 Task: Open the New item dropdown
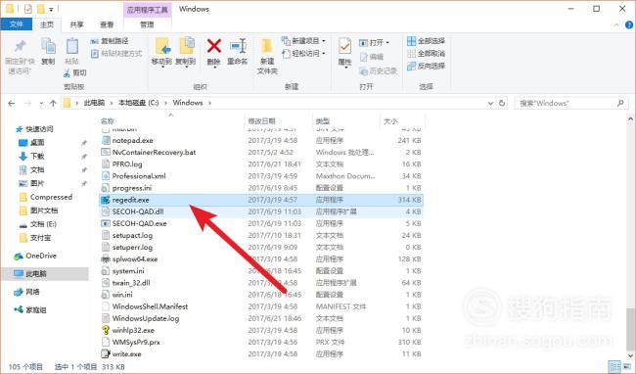[x=303, y=41]
